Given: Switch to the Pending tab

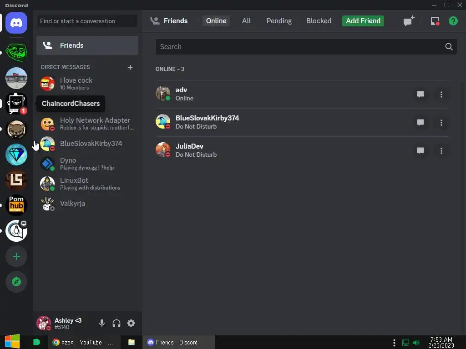Looking at the screenshot, I should click(x=279, y=21).
